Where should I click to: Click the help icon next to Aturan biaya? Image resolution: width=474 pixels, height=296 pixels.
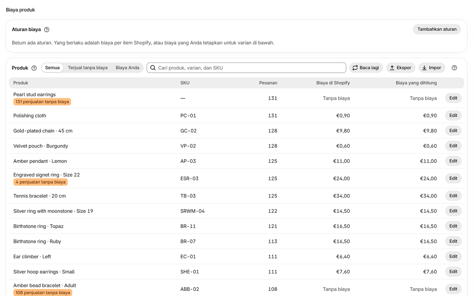(47, 30)
